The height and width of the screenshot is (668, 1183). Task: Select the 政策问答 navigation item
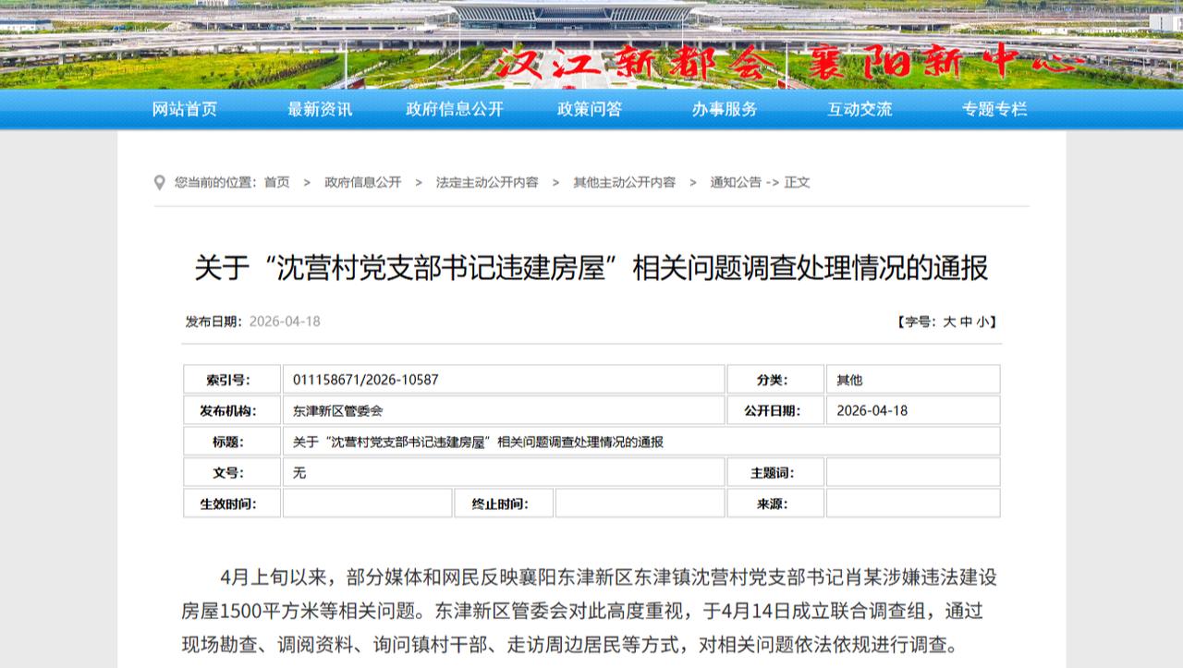pyautogui.click(x=590, y=109)
